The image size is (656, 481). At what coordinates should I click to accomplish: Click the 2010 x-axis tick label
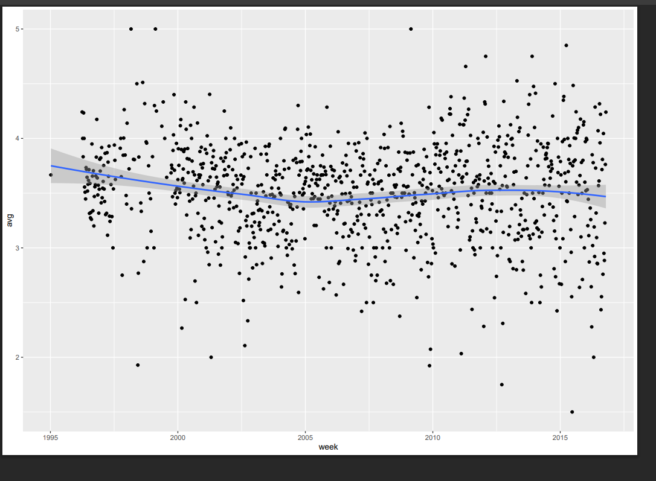tap(433, 437)
